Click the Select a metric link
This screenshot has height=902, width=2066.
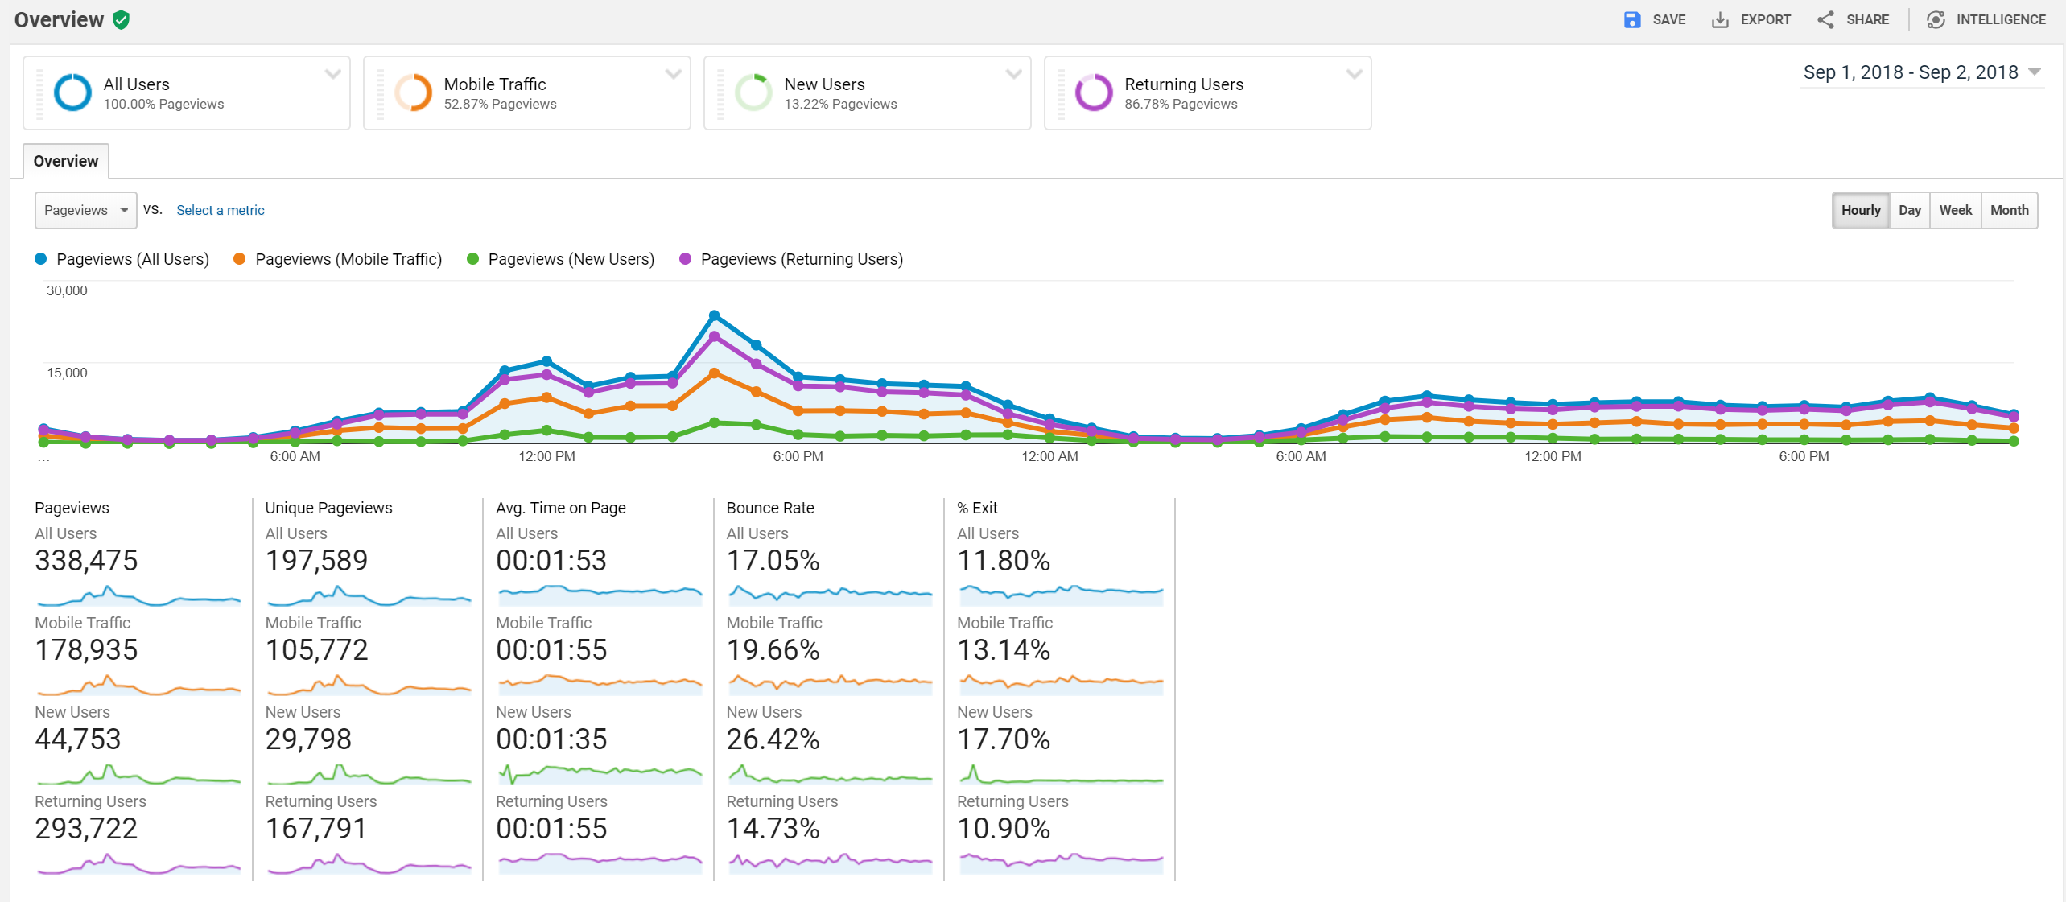pyautogui.click(x=220, y=210)
